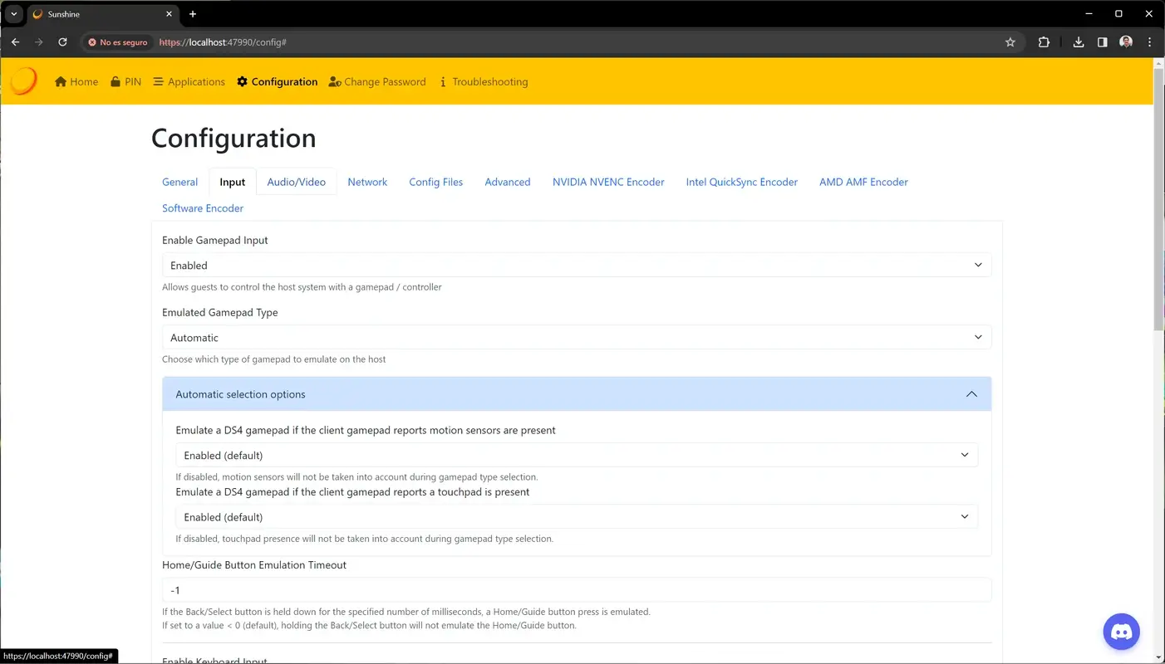Open Enable Gamepad Input dropdown
The image size is (1165, 664).
pyautogui.click(x=577, y=266)
